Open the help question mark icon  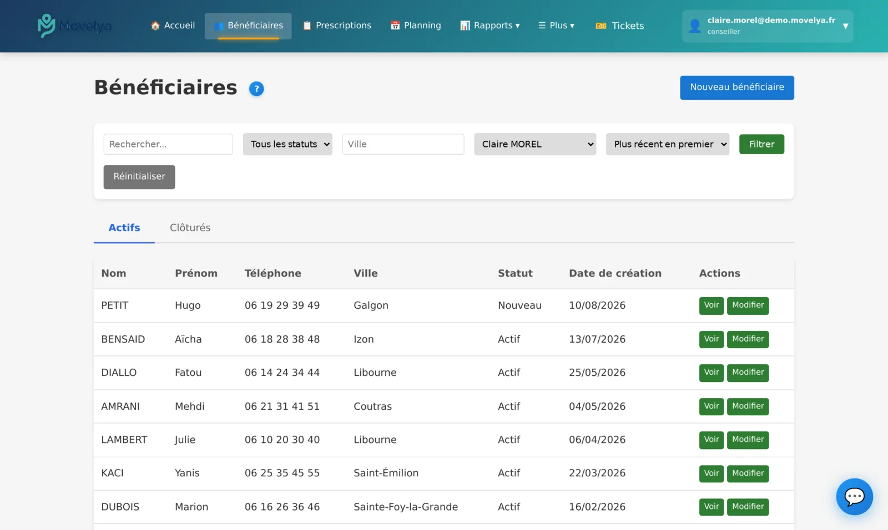pyautogui.click(x=256, y=89)
